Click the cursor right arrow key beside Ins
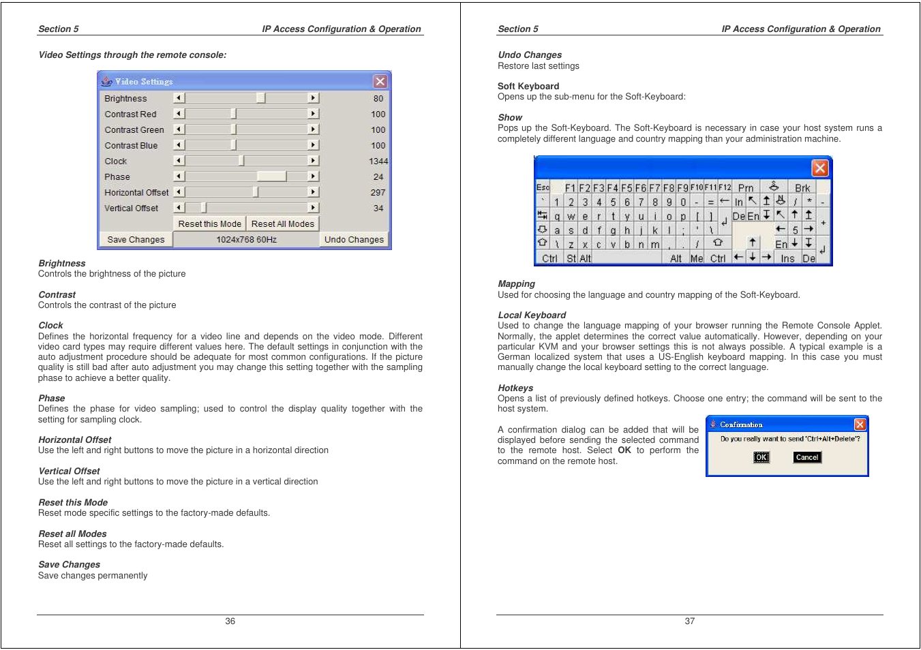921x650 pixels. pyautogui.click(x=767, y=257)
